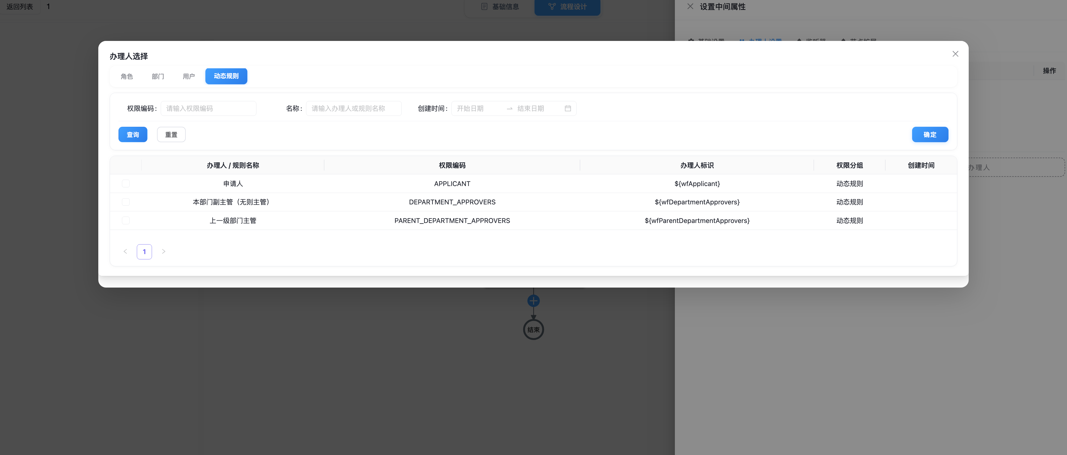Select the 结束 end node in flowchart
This screenshot has width=1067, height=455.
533,330
